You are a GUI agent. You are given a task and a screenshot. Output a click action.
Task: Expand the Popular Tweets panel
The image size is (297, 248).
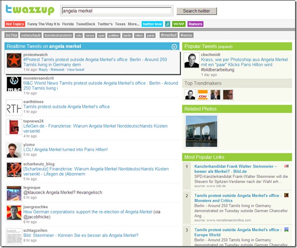coord(225,47)
